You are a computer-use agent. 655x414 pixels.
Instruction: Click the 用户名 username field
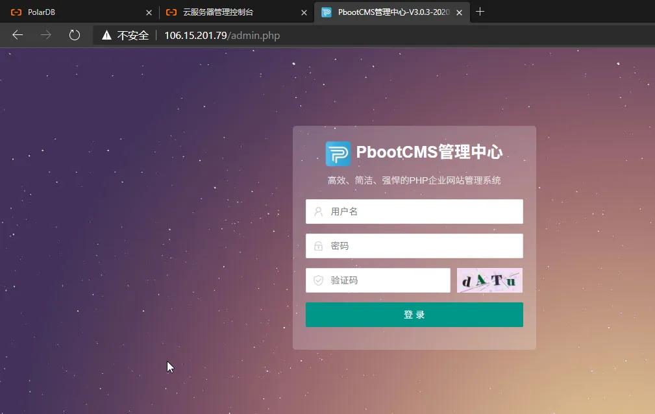[x=414, y=211]
